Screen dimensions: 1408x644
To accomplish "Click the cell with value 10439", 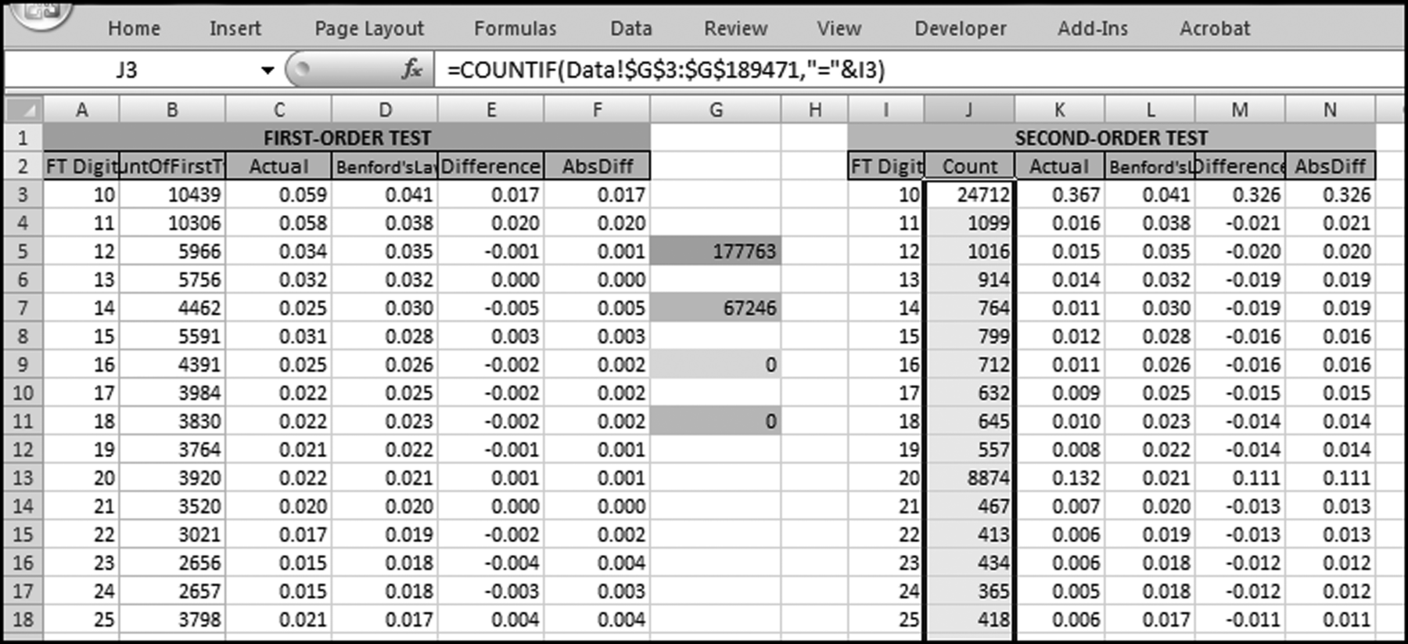I will point(172,194).
